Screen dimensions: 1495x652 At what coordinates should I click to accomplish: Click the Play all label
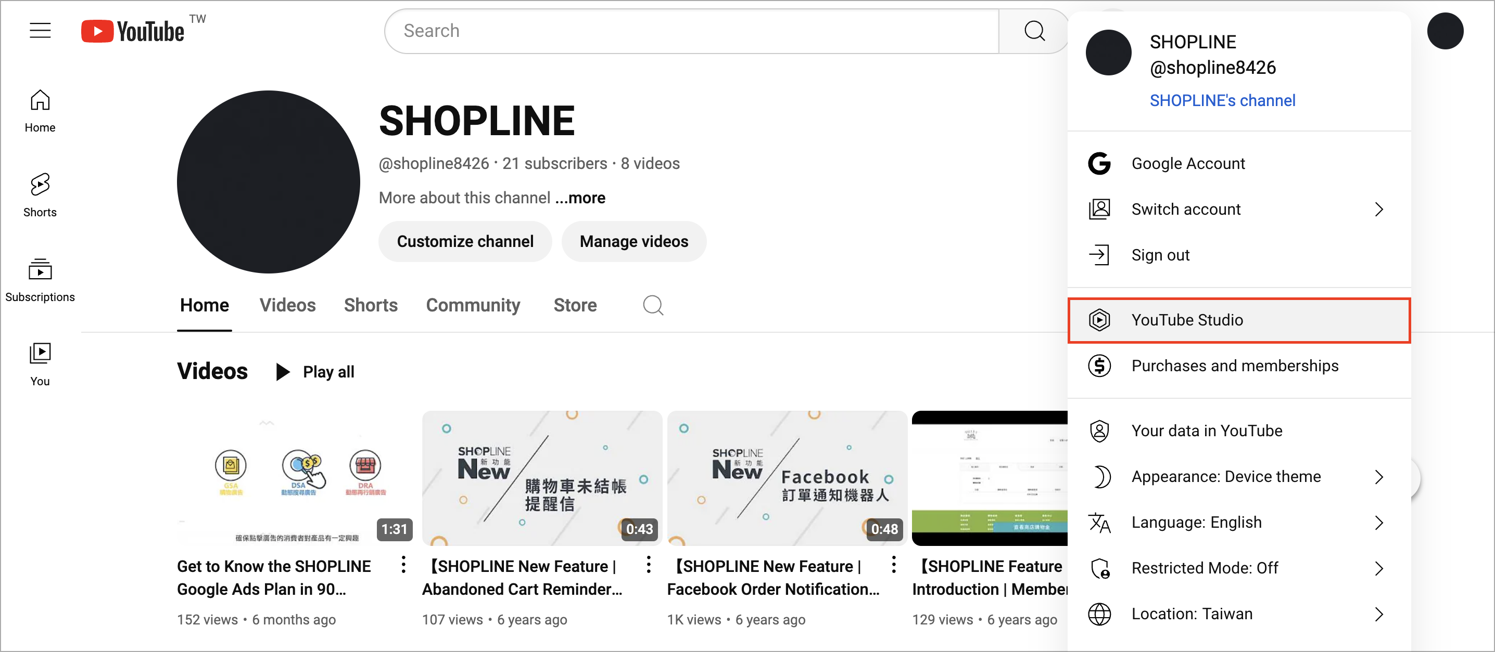tap(328, 372)
